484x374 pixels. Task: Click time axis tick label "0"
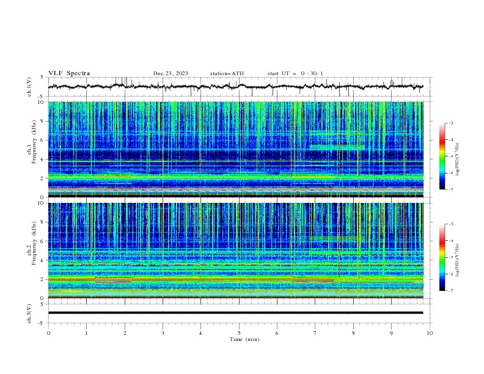pyautogui.click(x=48, y=333)
